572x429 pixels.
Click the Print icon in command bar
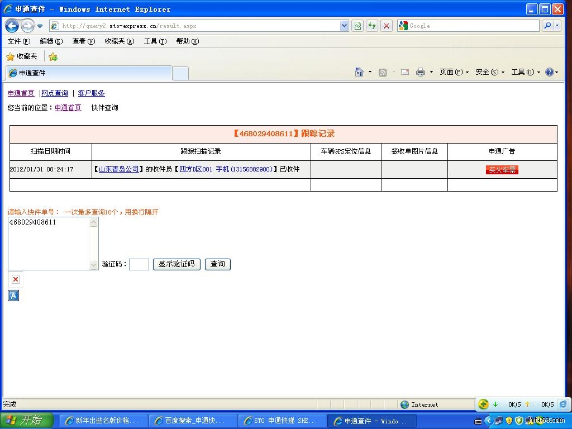coord(421,72)
